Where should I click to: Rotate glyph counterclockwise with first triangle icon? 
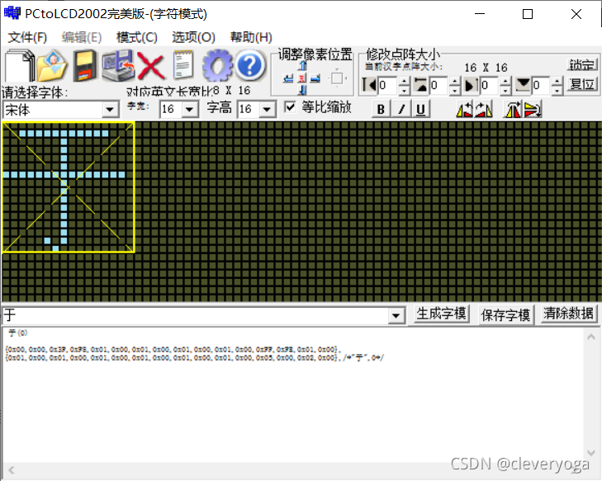[464, 109]
